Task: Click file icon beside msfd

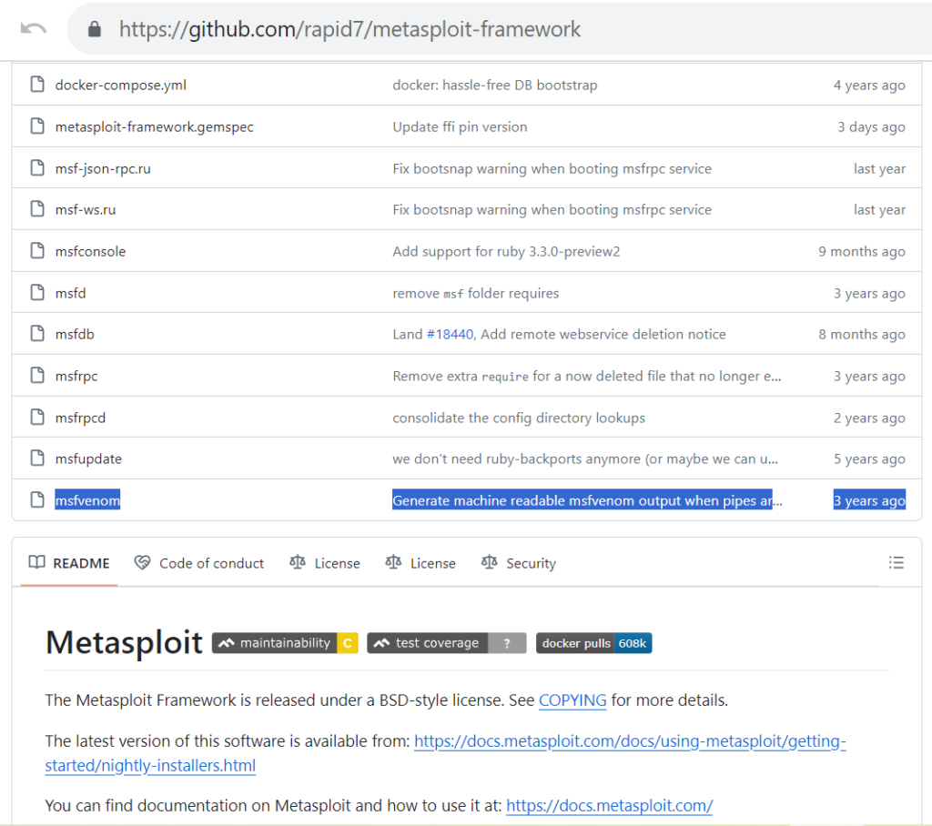Action: tap(37, 292)
